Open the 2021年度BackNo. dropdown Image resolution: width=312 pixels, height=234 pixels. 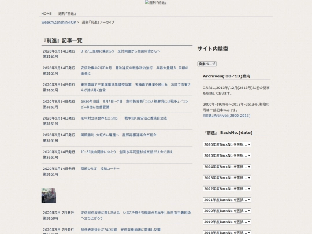pos(227,200)
